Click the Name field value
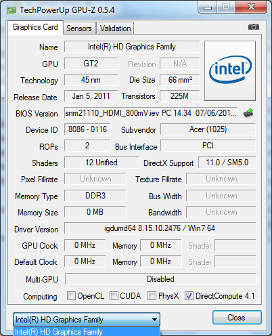This screenshot has height=336, width=272. (x=132, y=47)
